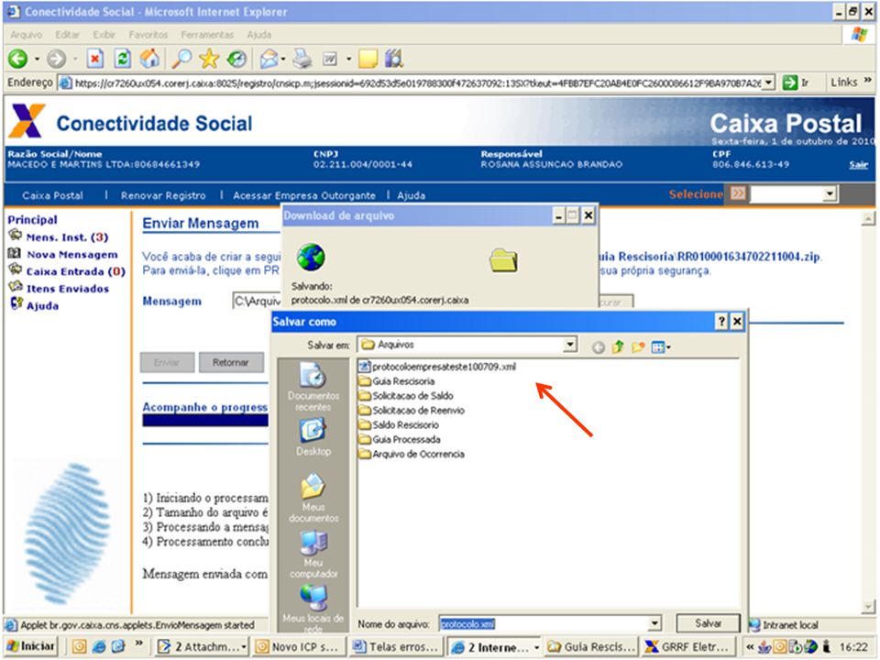Open Meus locais de rede shortcut

(x=313, y=610)
